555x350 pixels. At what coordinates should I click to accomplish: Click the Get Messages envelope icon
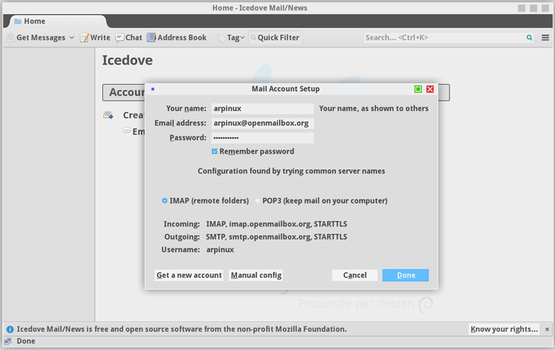(x=10, y=37)
